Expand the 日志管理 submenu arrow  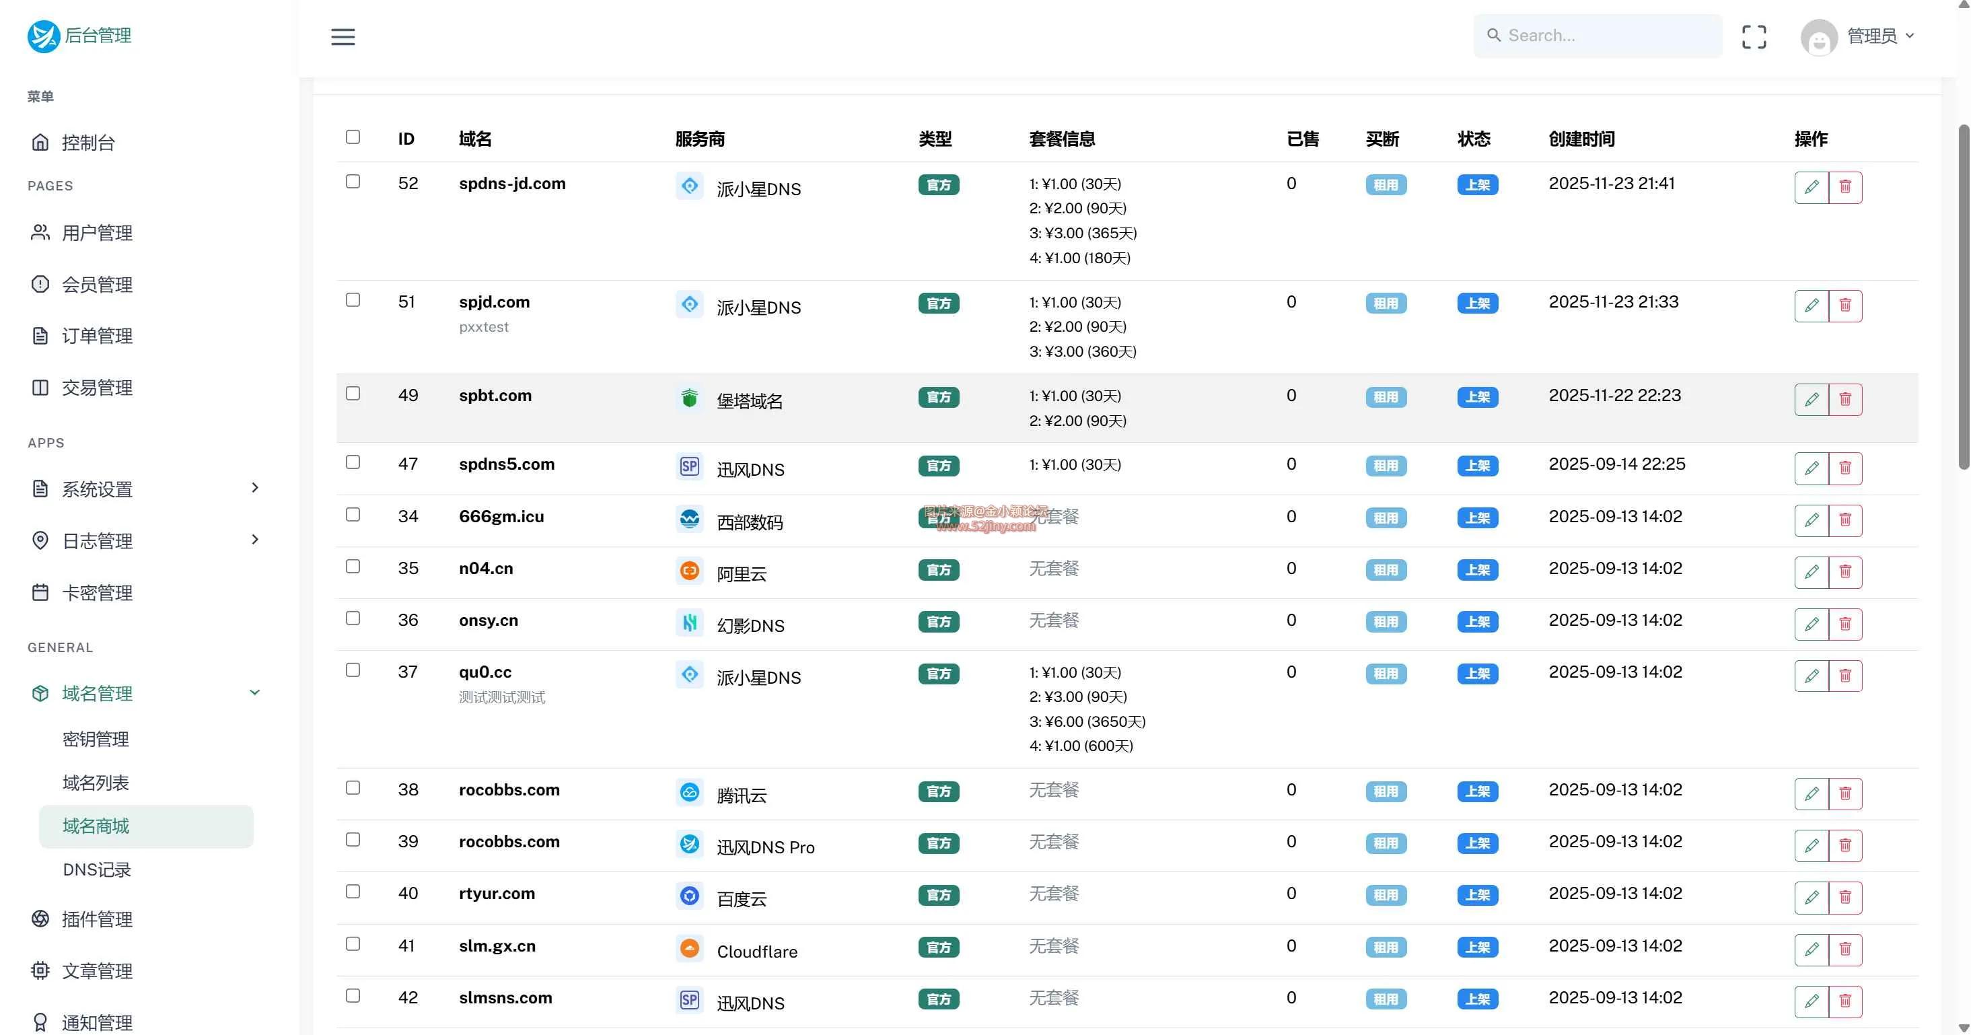[255, 540]
